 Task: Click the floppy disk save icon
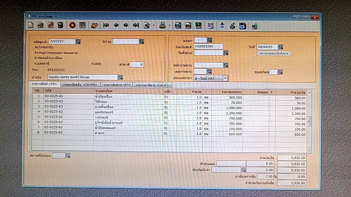82,25
